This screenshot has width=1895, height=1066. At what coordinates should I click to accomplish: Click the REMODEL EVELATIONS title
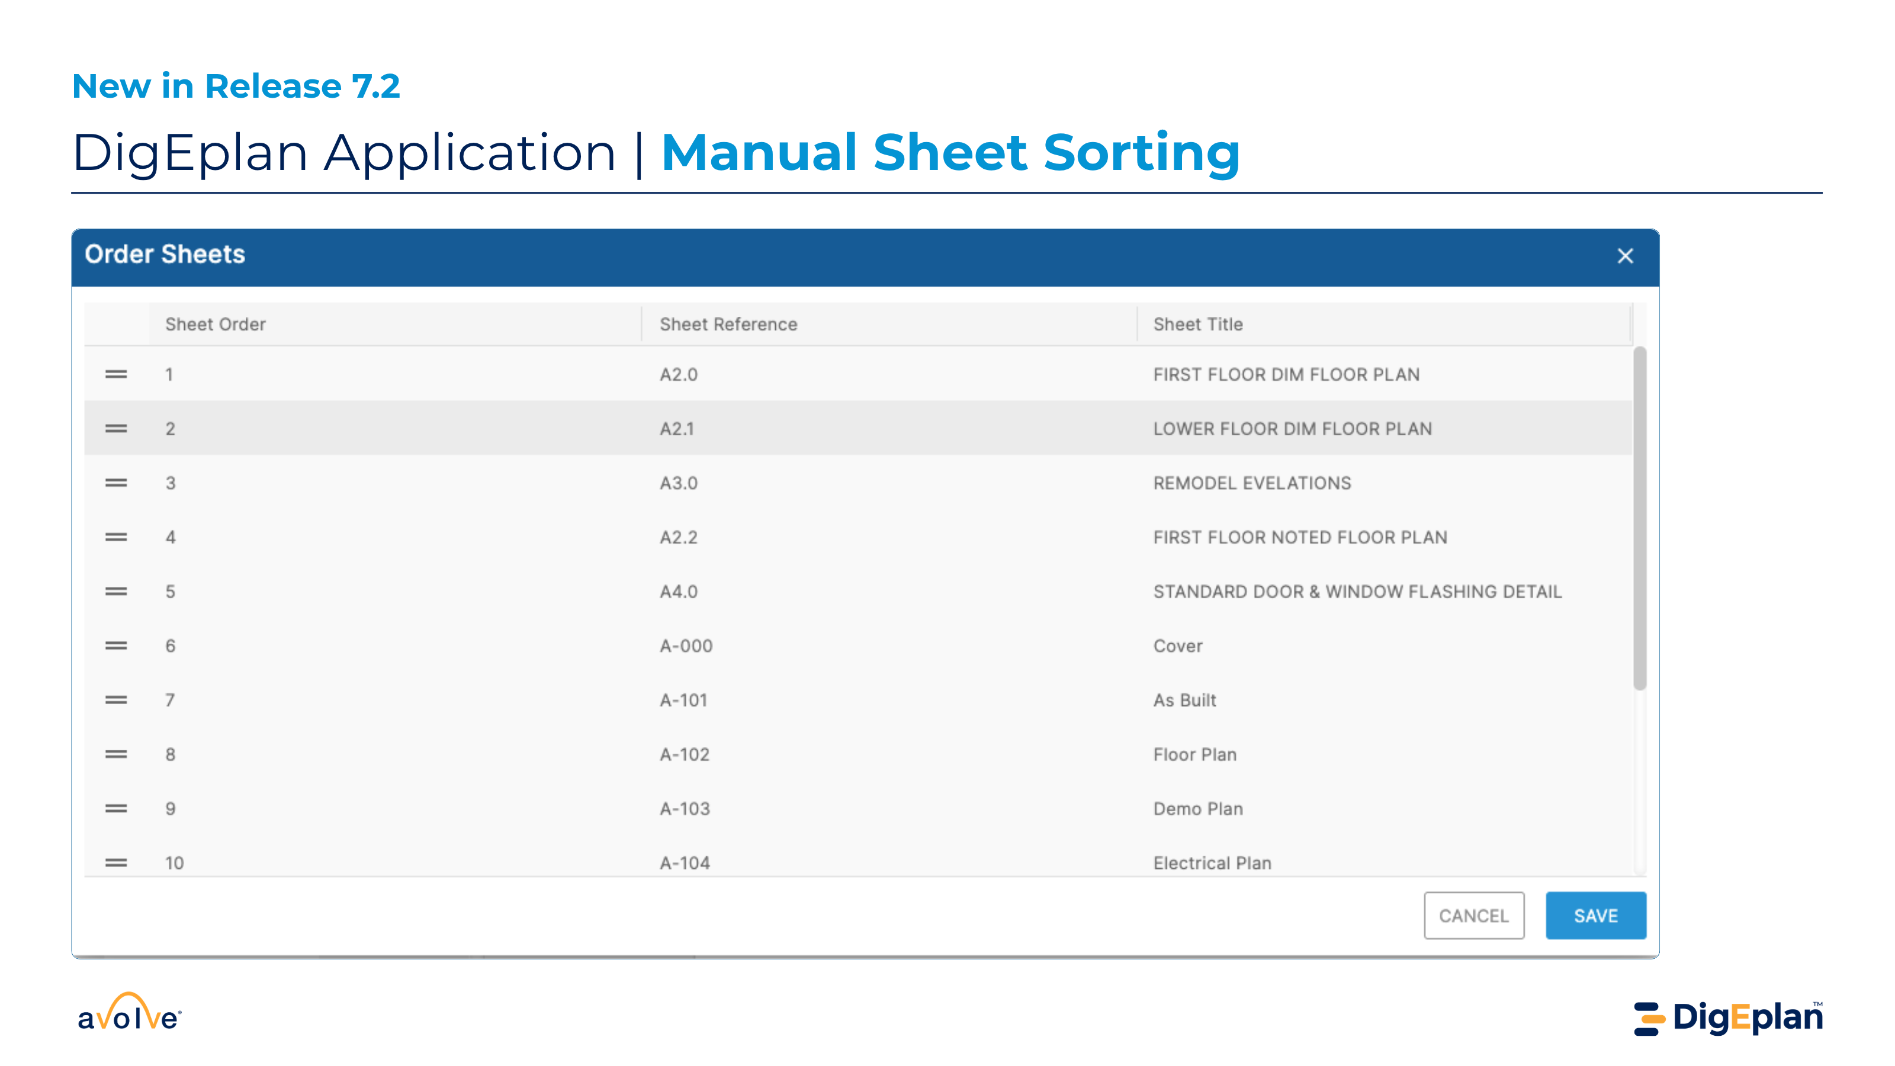pyautogui.click(x=1252, y=483)
